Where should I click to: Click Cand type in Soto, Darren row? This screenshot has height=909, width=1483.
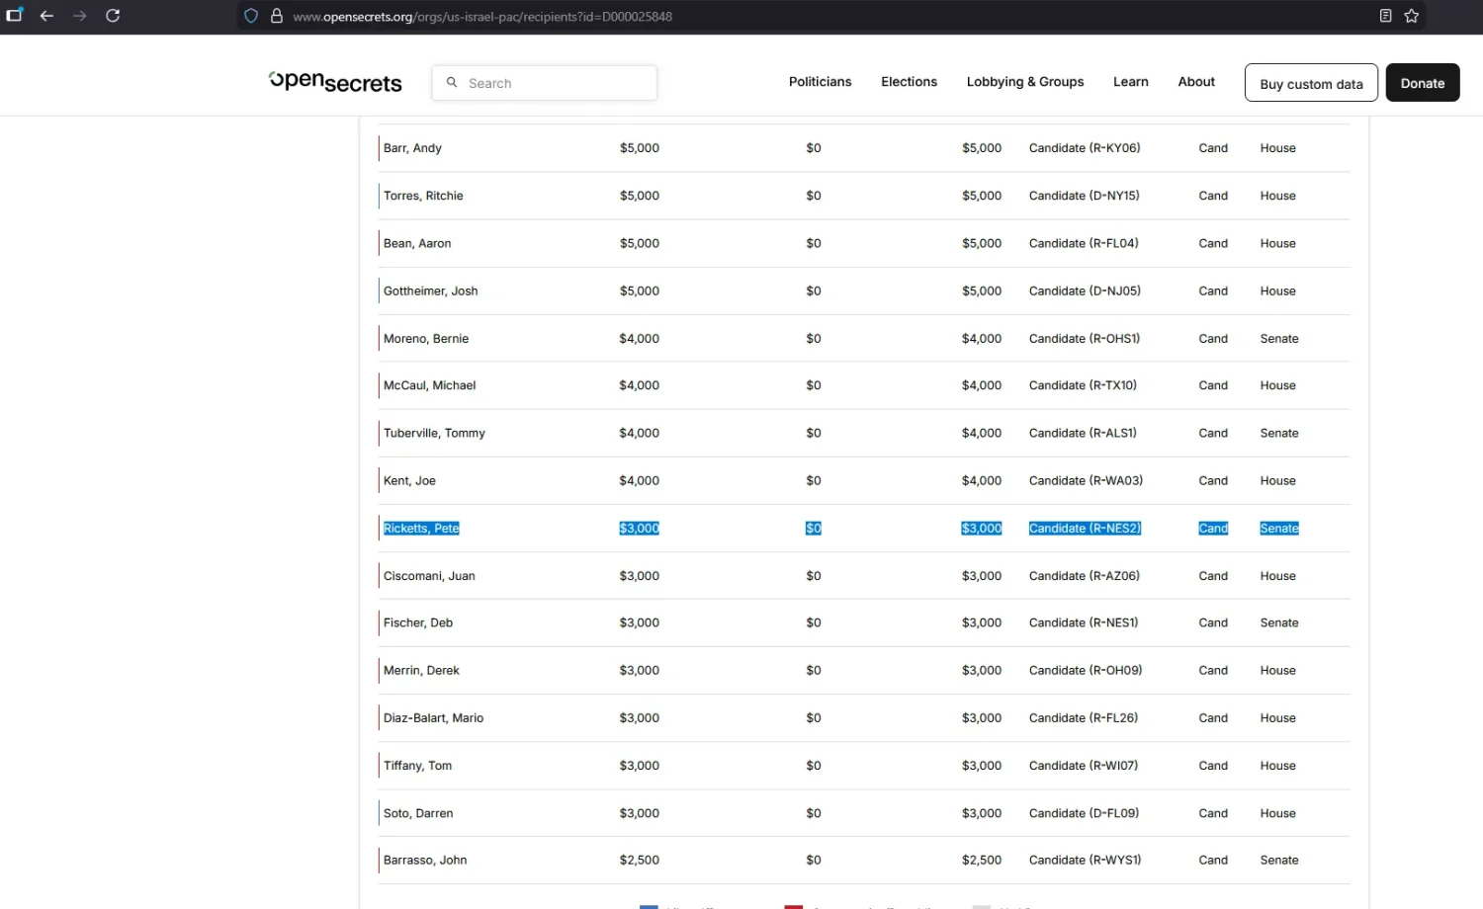1213,813
